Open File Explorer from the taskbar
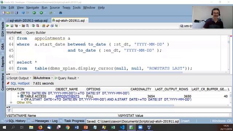The width and height of the screenshot is (233, 131). (31, 127)
